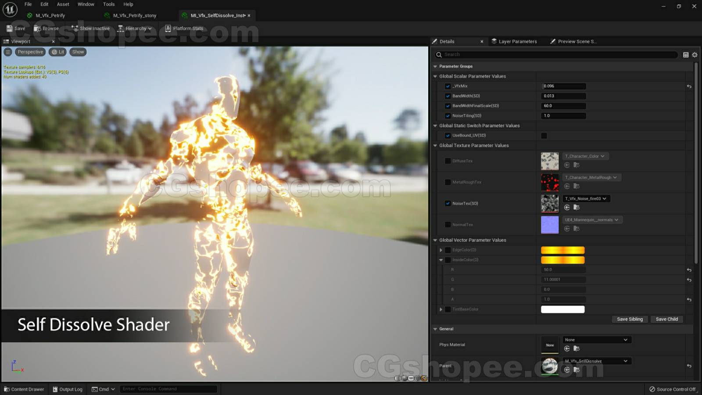This screenshot has height=395, width=702.
Task: Toggle the UseBound_UV(SD) override checkbox
Action: (448, 136)
